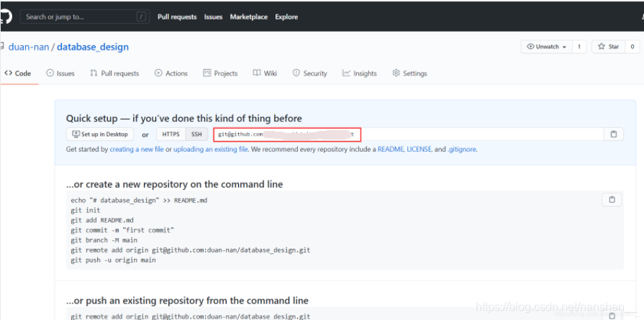View watchers count 1

[579, 47]
